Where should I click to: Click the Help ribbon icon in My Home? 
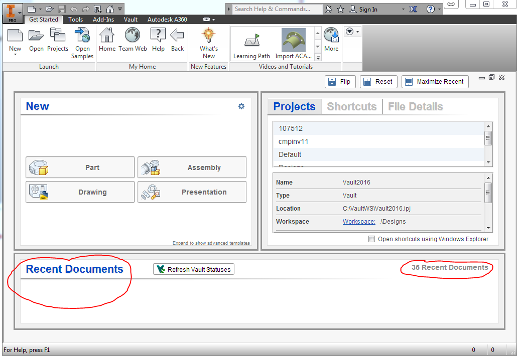(x=158, y=35)
